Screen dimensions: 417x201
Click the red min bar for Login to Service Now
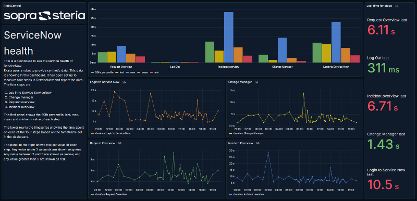pos(355,59)
